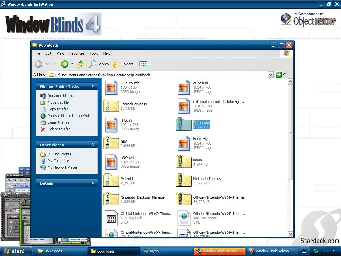
Task: Select the hNOhvkt JPEG image icon
Action: coord(111,162)
